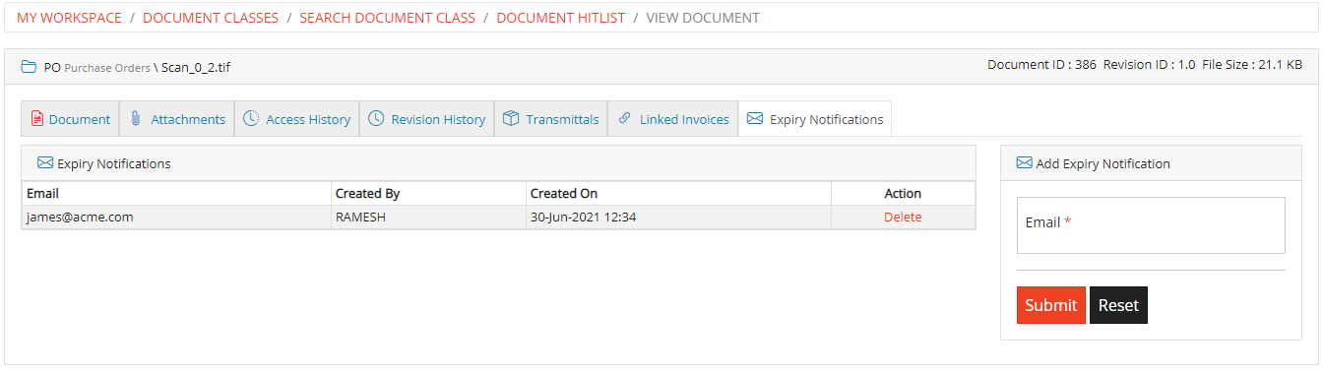Open DOCUMENT CLASSES breadcrumb link
Screen dimensions: 1324x374
click(x=211, y=18)
